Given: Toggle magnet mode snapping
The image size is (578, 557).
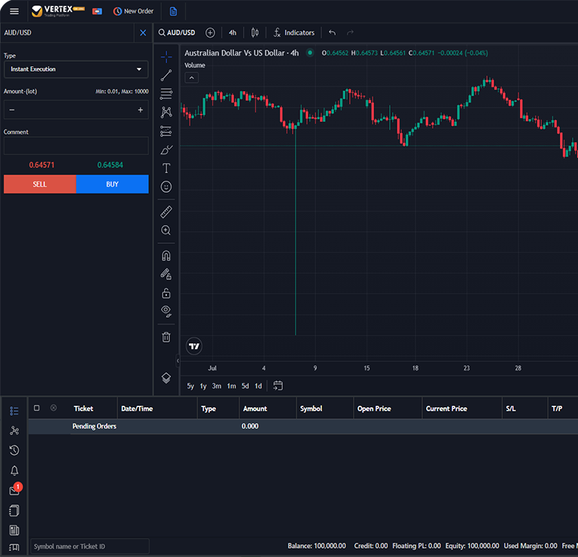Looking at the screenshot, I should pos(166,256).
